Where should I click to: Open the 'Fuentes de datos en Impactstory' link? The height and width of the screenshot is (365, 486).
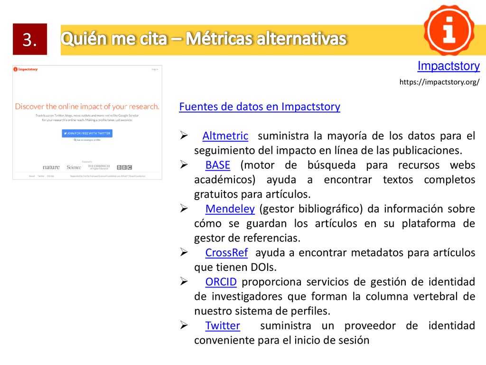[260, 107]
